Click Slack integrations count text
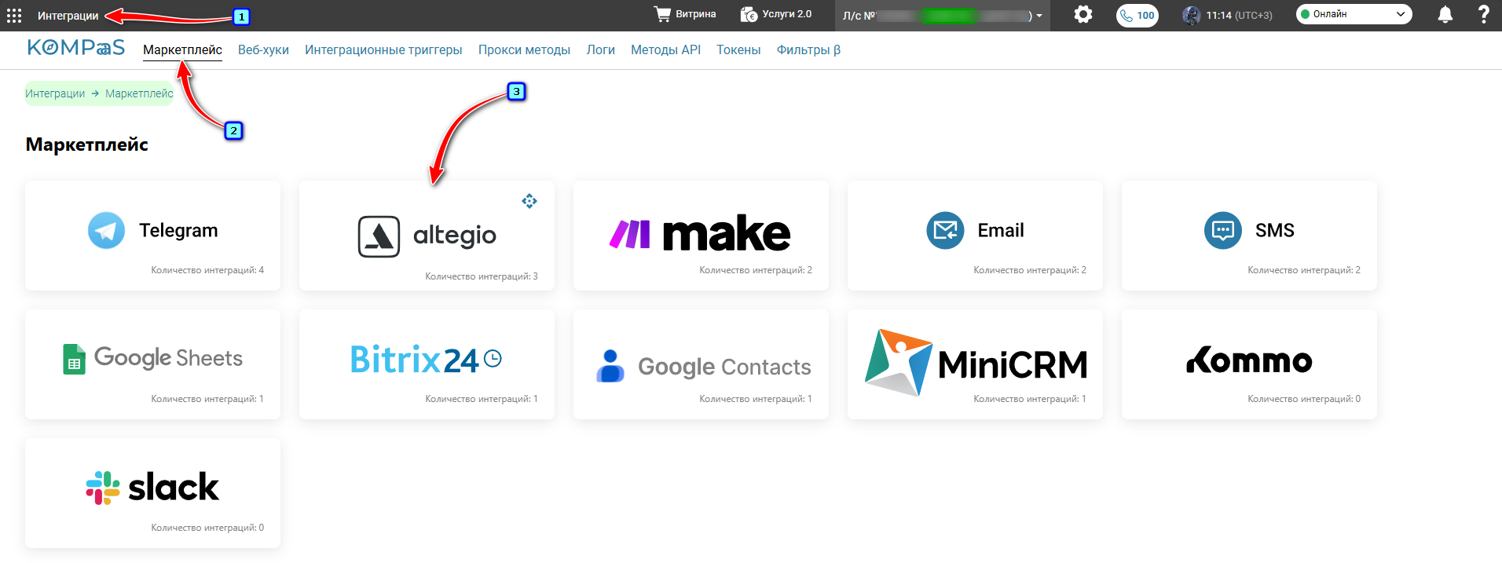Screen dimensions: 1502x563 tap(207, 528)
